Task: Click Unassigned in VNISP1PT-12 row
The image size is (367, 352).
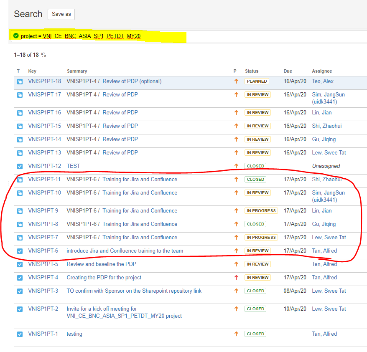Action: pos(326,166)
